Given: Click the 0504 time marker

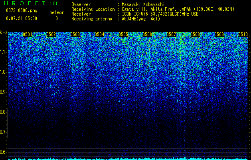Looking at the screenshot, I should click(x=99, y=34).
